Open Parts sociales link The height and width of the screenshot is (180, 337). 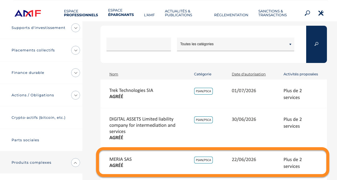[25, 140]
